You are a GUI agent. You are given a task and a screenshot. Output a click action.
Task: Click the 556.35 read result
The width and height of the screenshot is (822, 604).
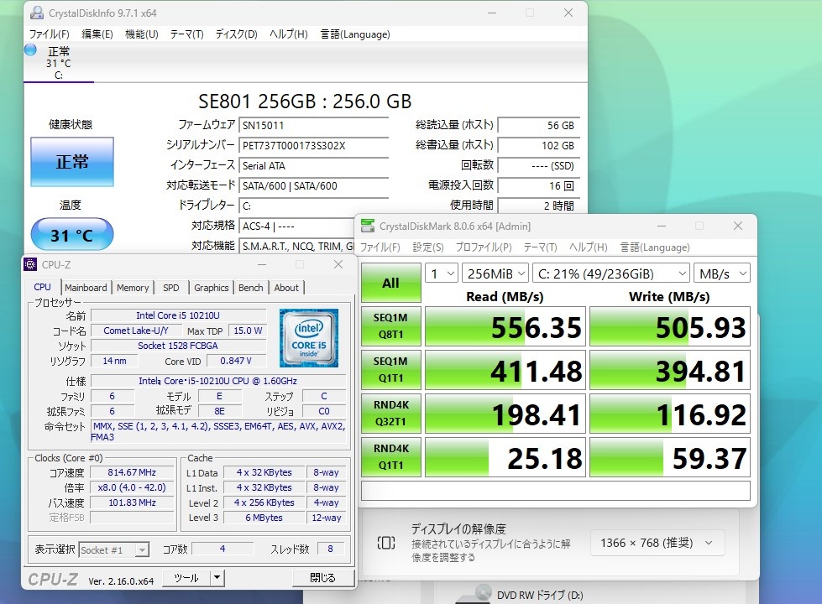(x=505, y=326)
